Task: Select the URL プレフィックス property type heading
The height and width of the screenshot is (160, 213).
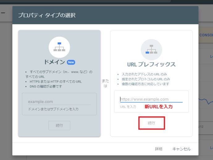Action: 151,65
